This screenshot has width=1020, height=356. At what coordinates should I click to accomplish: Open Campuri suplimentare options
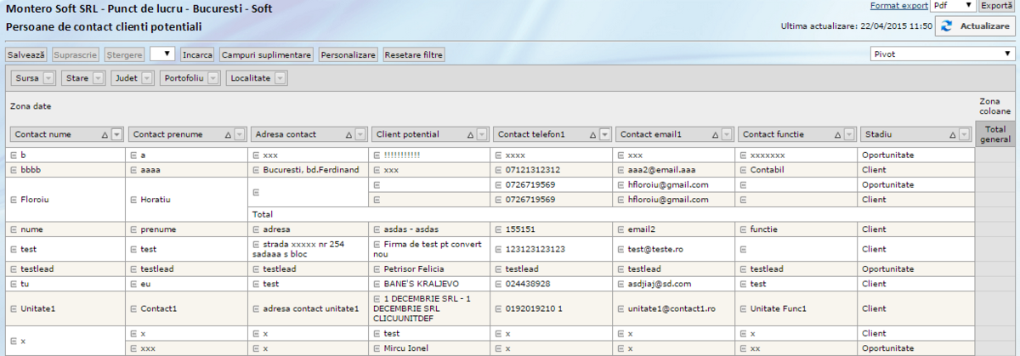tap(266, 54)
